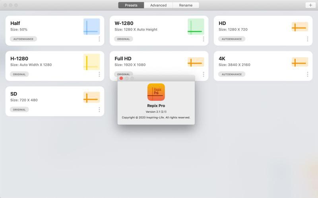
Task: Select the 4K preset title
Action: (222, 58)
